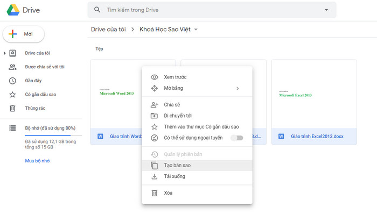
Task: Focus the 'Tìm kiếm trong Drive' search field
Action: (212, 10)
